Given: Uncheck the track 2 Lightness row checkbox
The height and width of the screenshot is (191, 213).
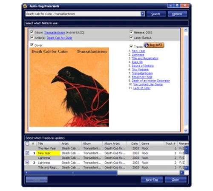Looking at the screenshot, I should [x=27, y=163].
